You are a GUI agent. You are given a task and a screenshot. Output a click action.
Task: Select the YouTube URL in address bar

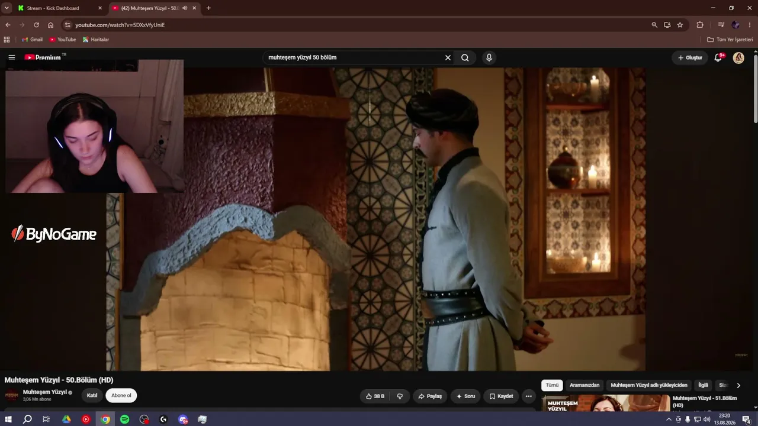click(x=120, y=25)
